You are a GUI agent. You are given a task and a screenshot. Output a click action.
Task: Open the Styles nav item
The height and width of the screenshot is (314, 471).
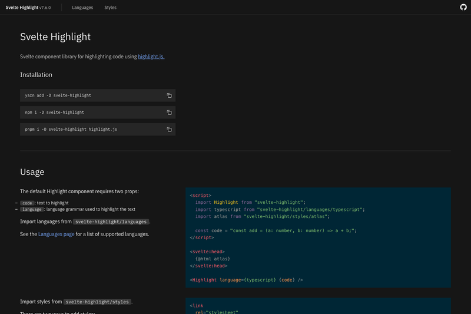pyautogui.click(x=110, y=8)
